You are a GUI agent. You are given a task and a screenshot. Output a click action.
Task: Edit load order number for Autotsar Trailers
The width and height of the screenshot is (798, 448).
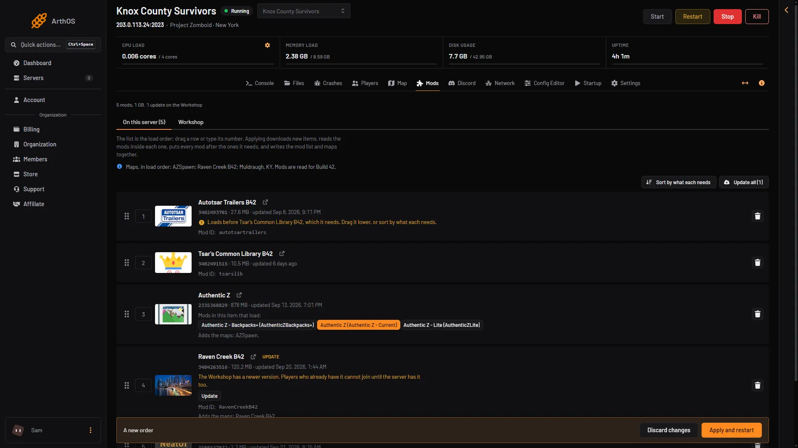pos(143,217)
